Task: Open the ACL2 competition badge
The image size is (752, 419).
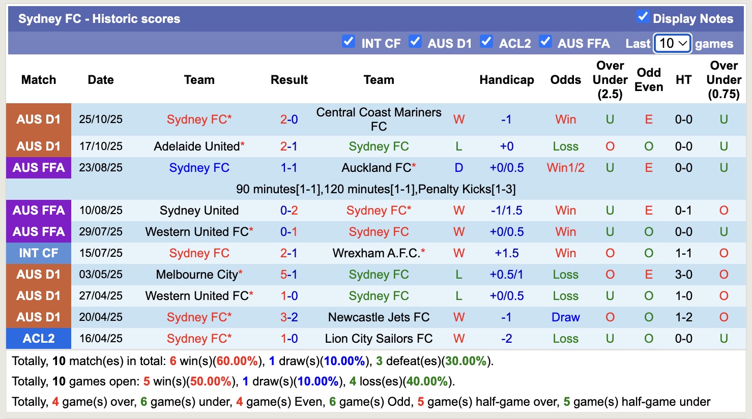Action: click(x=38, y=338)
